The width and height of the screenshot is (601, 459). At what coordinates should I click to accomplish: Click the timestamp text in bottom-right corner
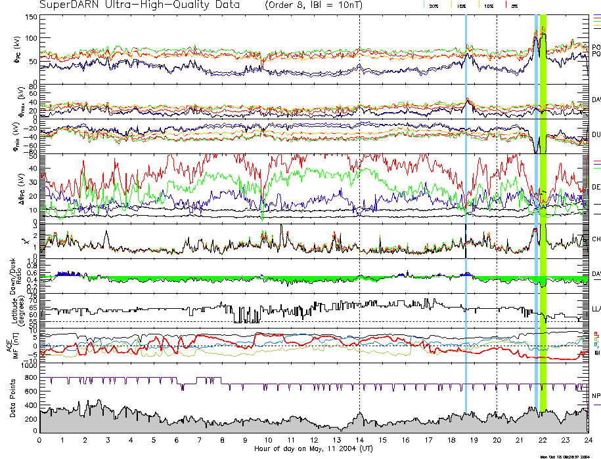point(564,456)
